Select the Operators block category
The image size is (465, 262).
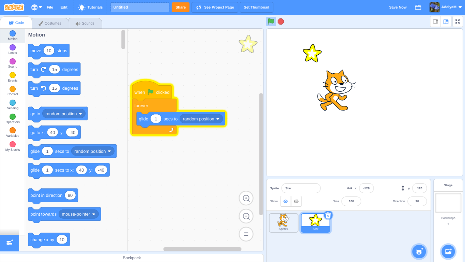click(x=13, y=119)
